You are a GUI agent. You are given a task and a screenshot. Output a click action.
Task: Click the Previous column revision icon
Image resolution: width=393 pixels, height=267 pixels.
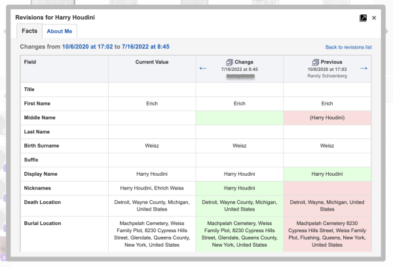tap(316, 62)
